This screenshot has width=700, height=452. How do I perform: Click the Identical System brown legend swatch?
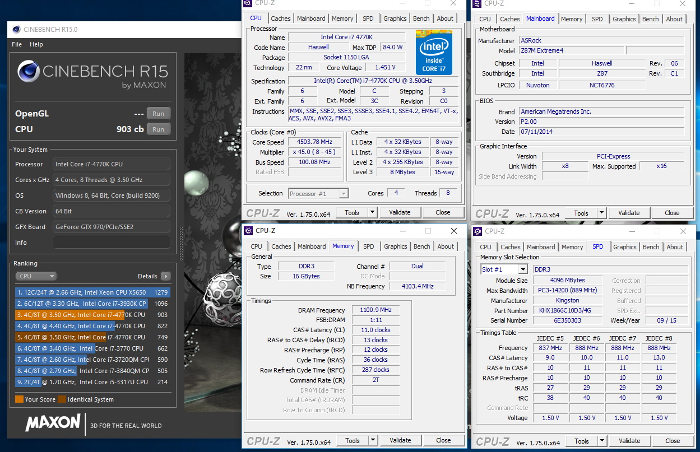click(63, 399)
